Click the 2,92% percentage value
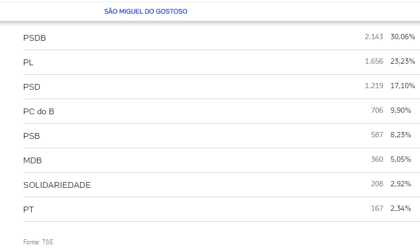 point(401,184)
